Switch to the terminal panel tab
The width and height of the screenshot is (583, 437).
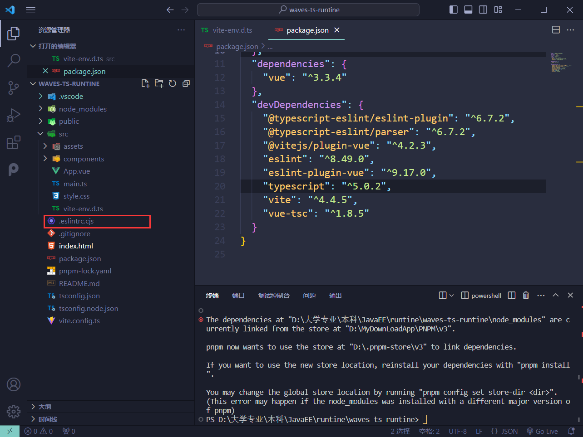point(212,296)
